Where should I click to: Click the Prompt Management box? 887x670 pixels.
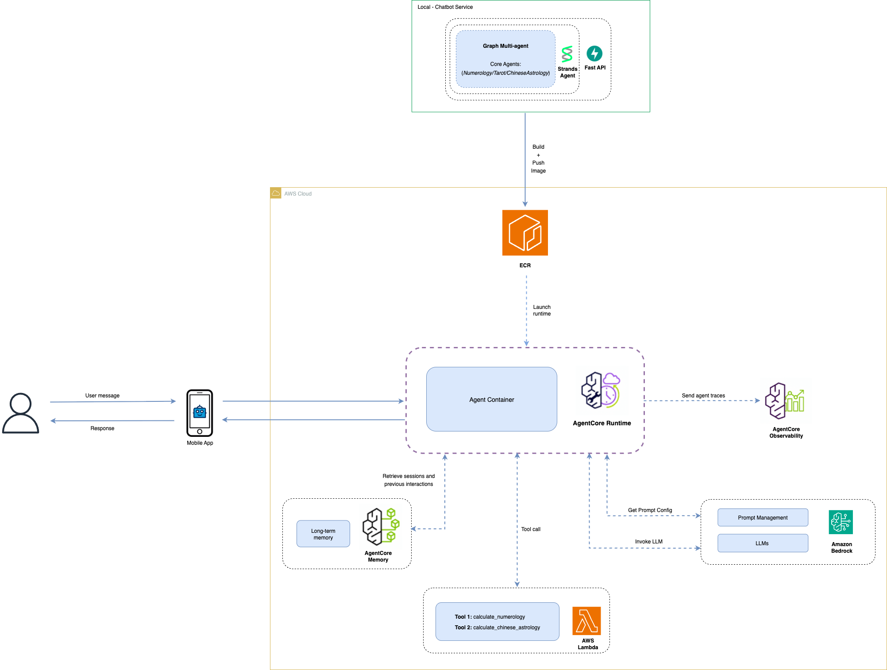[x=762, y=517]
